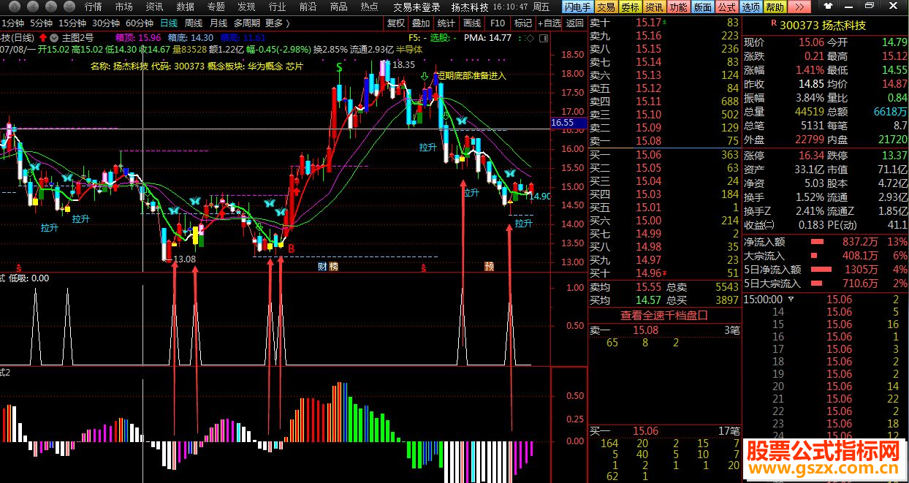Switch to 30分钟 period
Viewport: 909px width, 483px height.
coord(106,23)
